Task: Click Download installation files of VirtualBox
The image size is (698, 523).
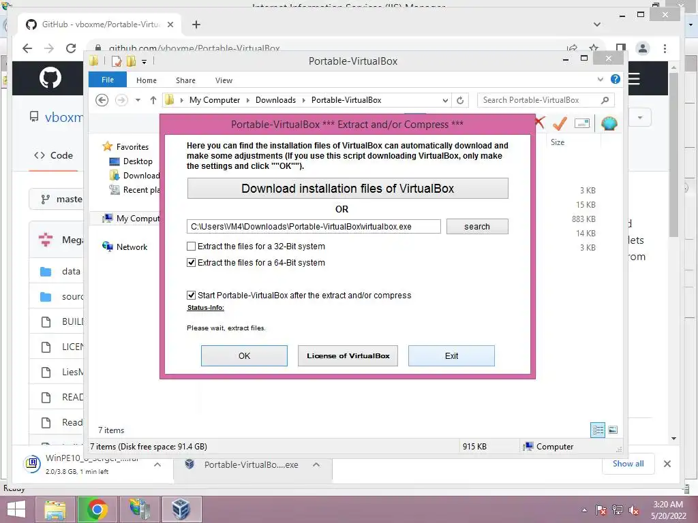Action: pos(348,189)
